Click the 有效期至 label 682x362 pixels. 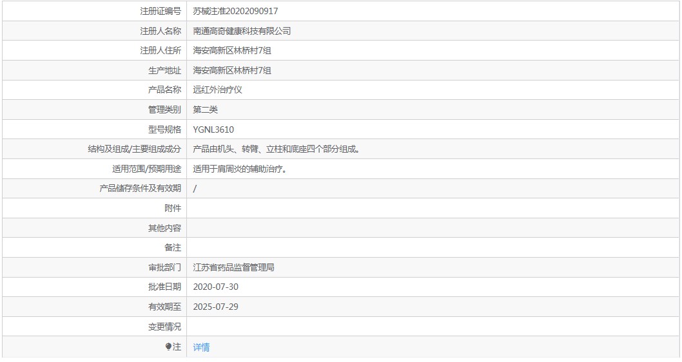click(164, 307)
